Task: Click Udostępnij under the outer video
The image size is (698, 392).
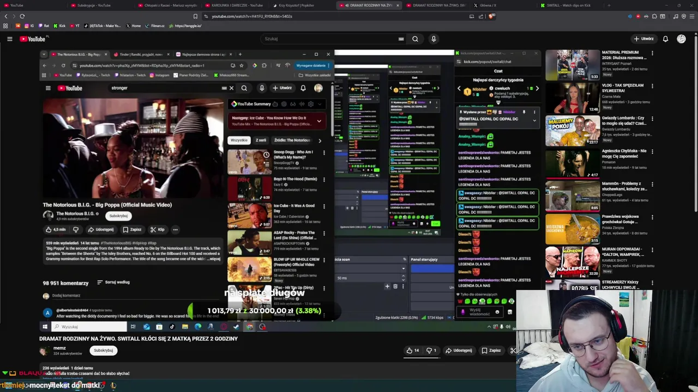Action: (459, 351)
